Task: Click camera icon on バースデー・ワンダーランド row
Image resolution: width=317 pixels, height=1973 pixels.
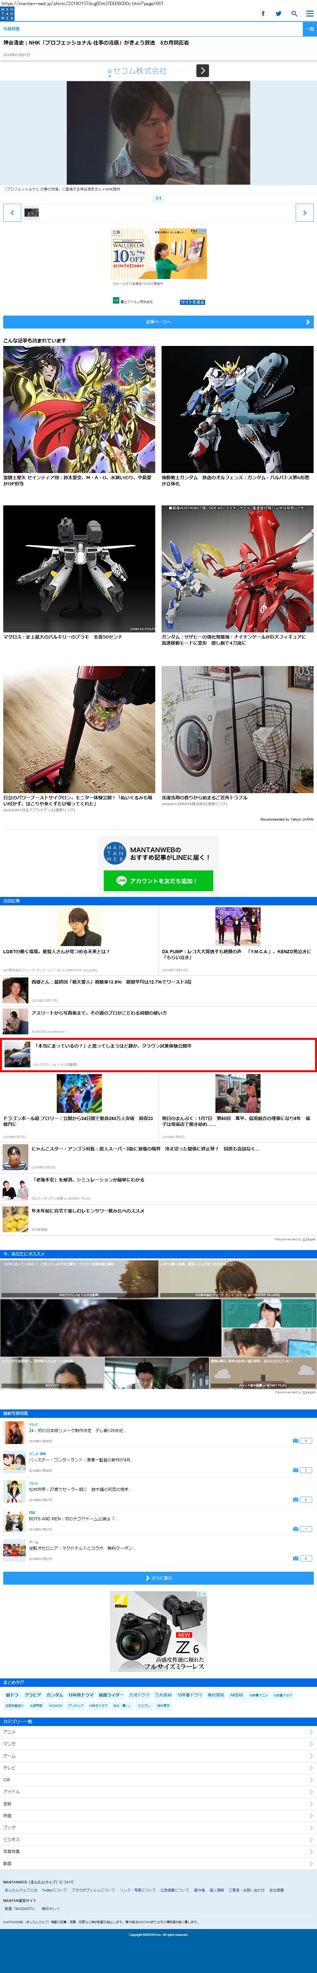Action: 296,1470
